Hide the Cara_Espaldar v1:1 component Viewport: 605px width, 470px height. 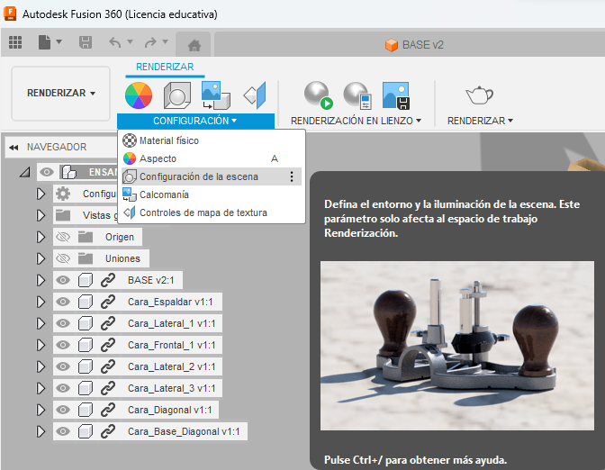[63, 302]
